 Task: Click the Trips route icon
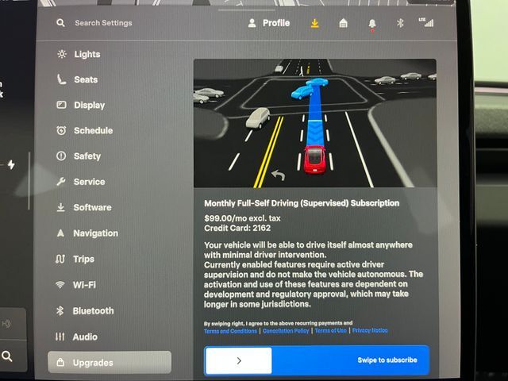pos(60,259)
